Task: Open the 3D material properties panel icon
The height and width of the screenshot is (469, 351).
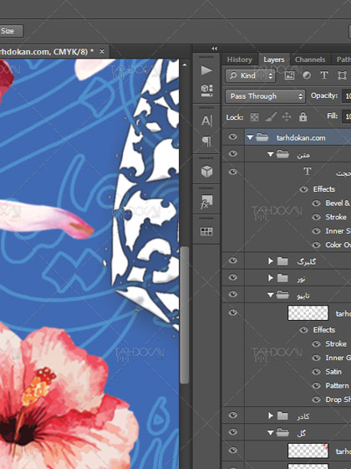Action: coord(206,90)
